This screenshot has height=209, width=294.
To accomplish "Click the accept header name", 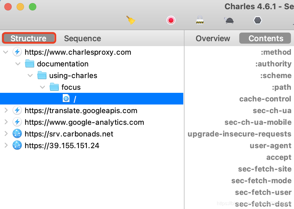I will 279,157.
